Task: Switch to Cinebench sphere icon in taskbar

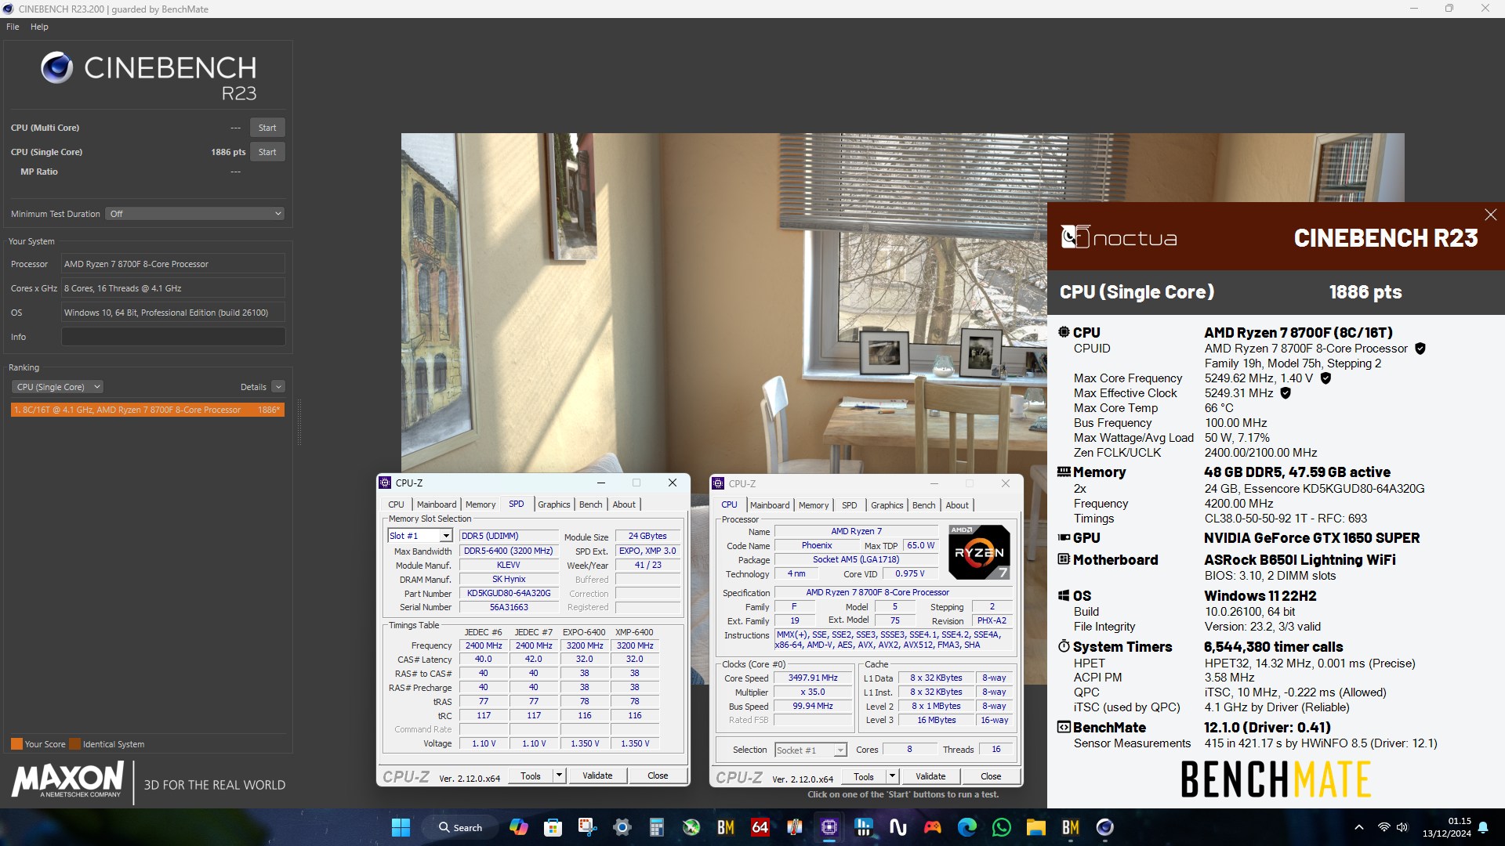Action: pyautogui.click(x=1104, y=827)
